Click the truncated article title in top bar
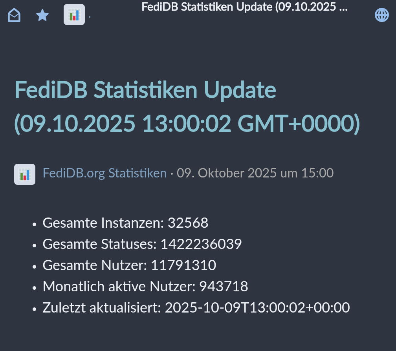The image size is (396, 351). pos(244,7)
